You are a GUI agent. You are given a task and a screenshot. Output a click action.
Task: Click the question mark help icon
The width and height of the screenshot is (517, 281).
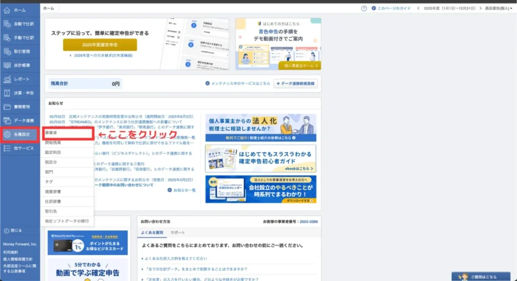364,9
